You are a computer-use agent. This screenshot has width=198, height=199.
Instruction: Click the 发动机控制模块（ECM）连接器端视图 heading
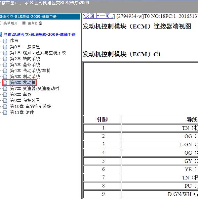coord(137,26)
